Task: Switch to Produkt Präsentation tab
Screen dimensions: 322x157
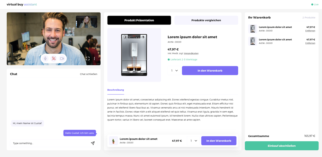Action: tap(139, 20)
